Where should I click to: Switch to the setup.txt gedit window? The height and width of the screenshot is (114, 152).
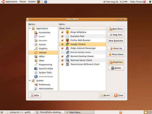click(x=20, y=112)
